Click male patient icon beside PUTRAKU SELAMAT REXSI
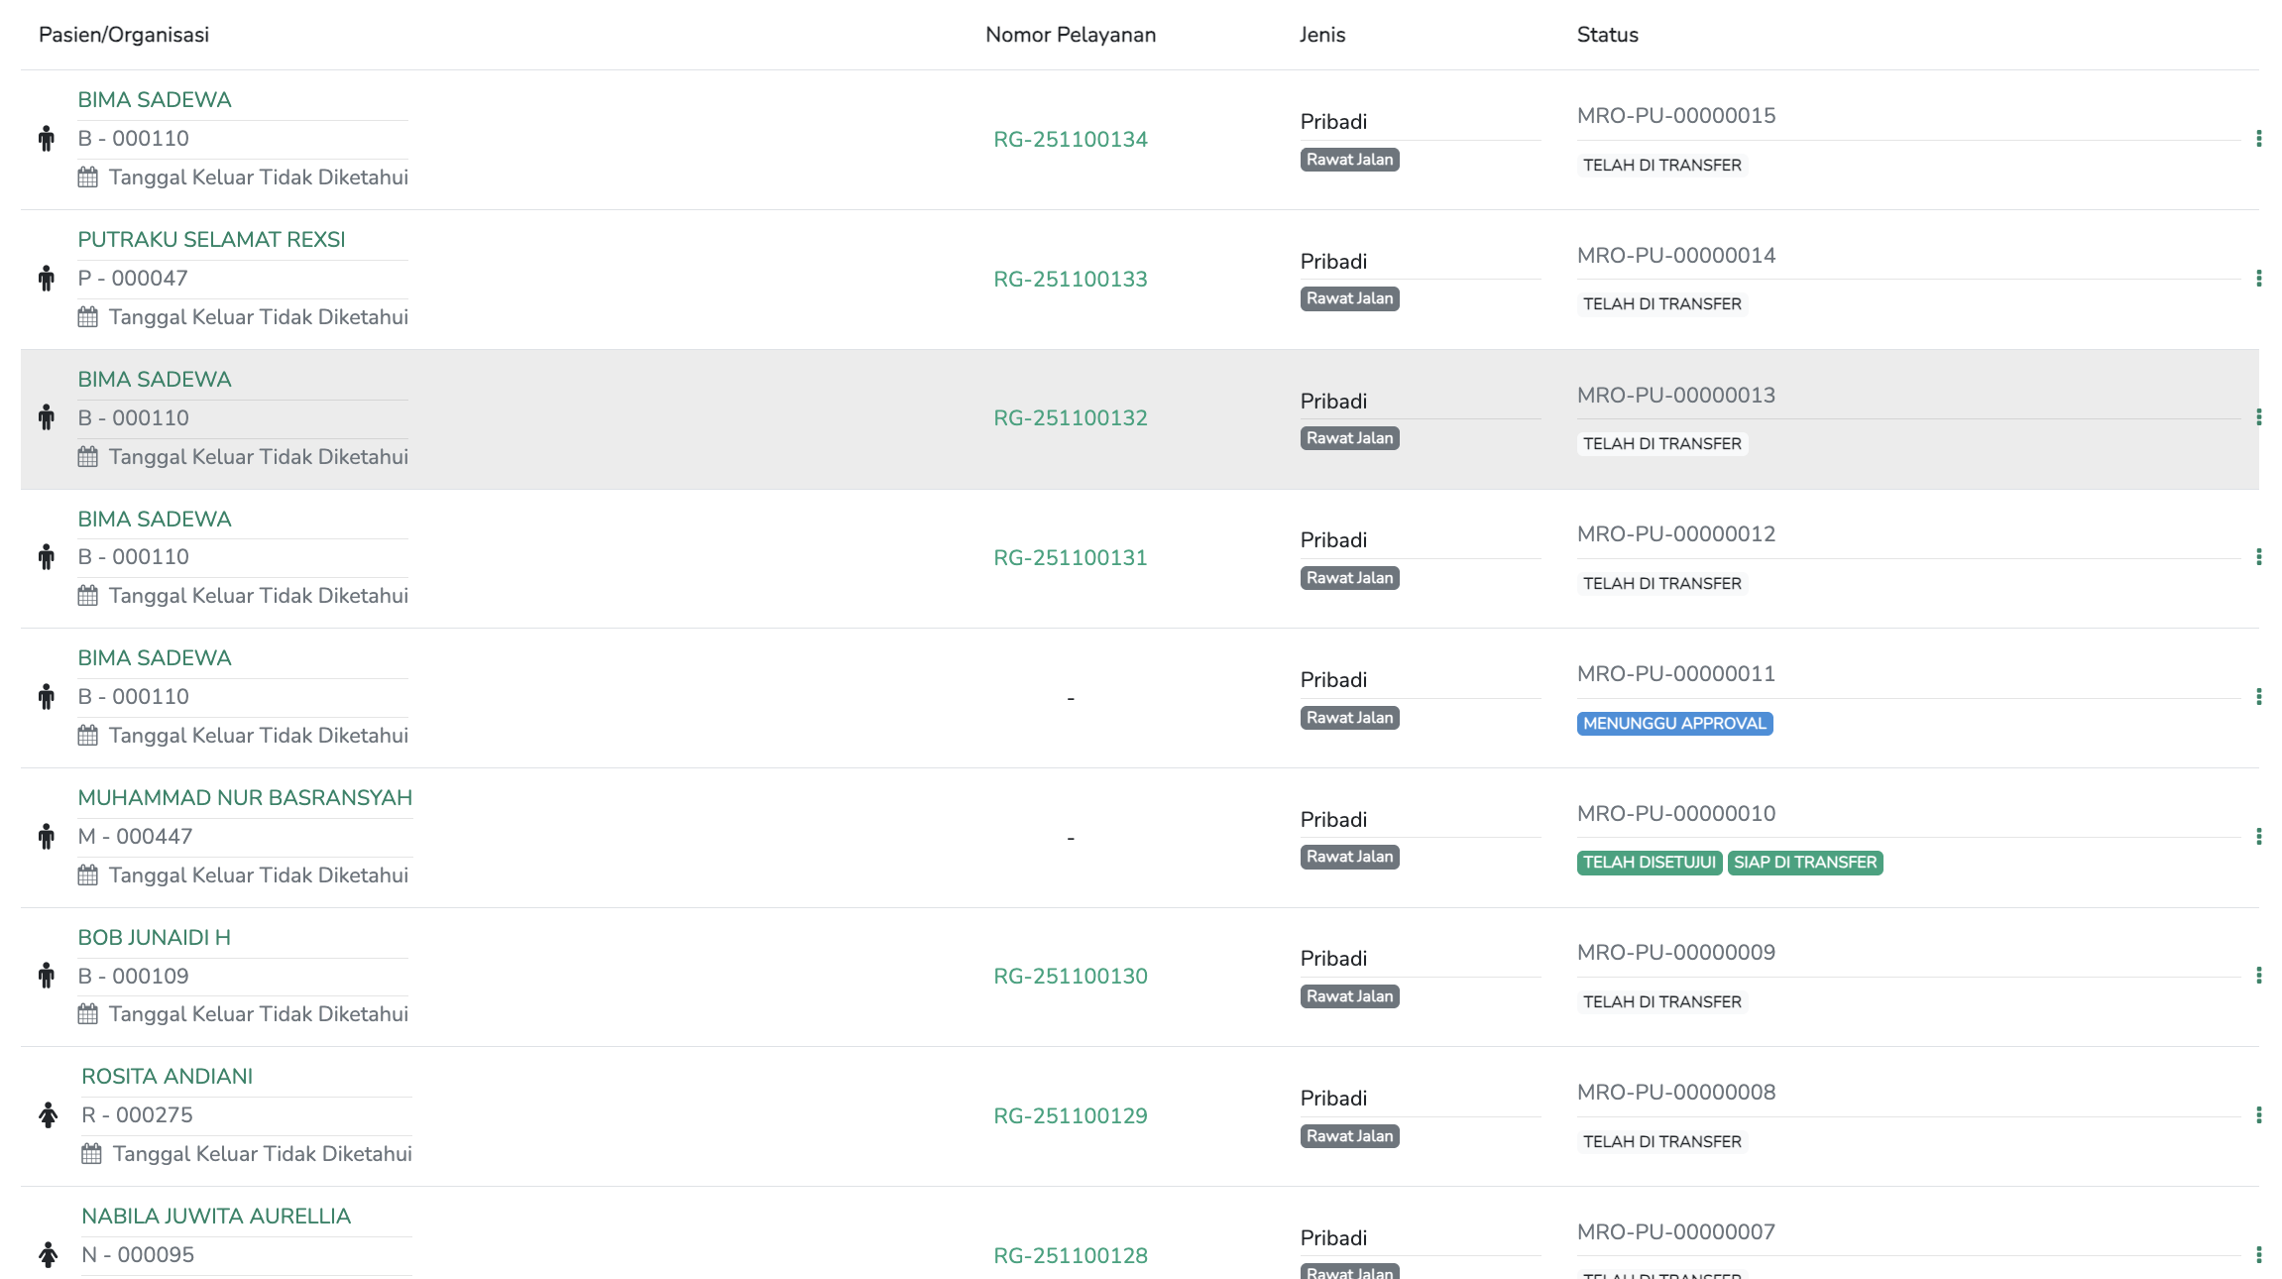The width and height of the screenshot is (2282, 1279). [47, 279]
